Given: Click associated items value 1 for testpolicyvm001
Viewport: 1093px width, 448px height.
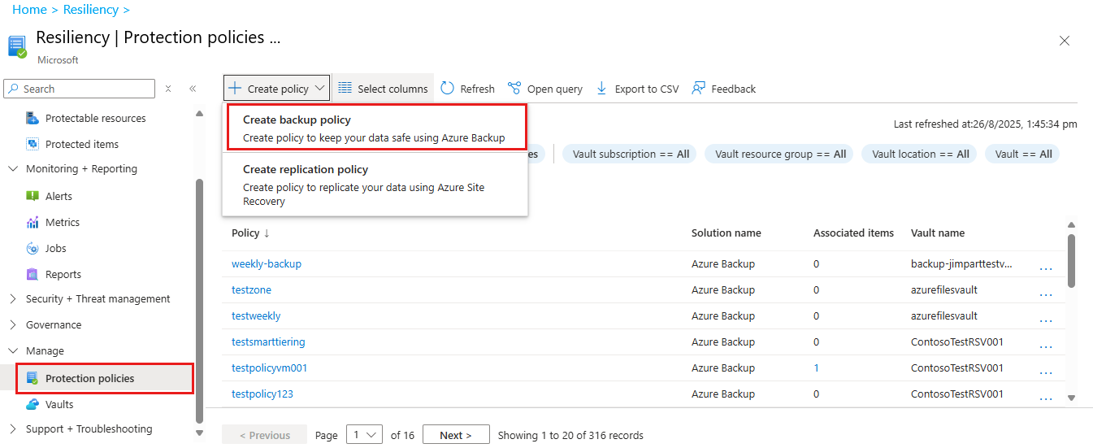Looking at the screenshot, I should [x=816, y=368].
